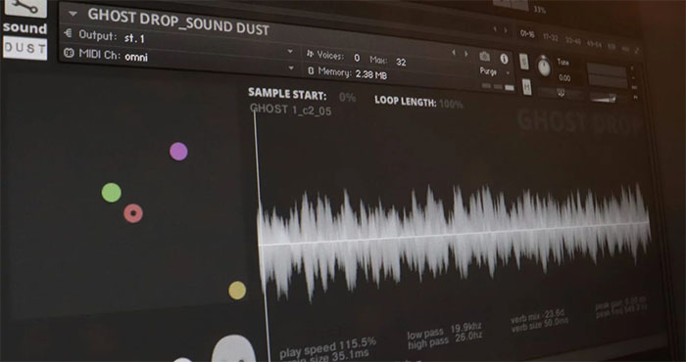Remove the instrument with the small x button

click(632, 68)
